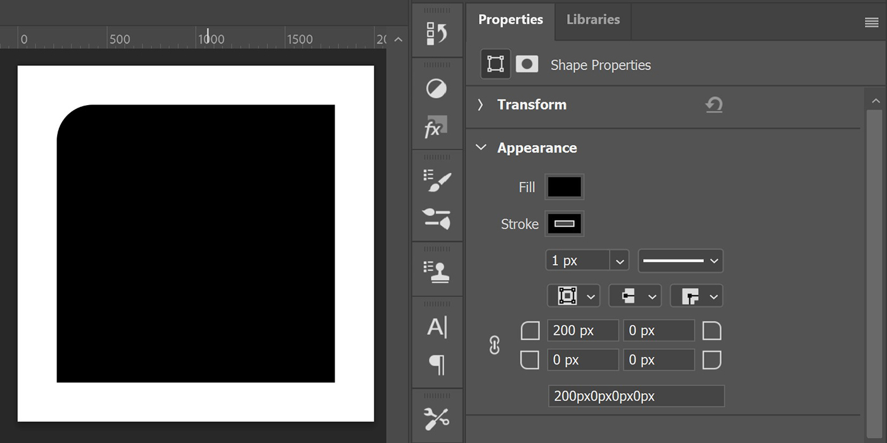Switch to the Libraries tab
Screen dimensions: 887x443
[x=592, y=20]
